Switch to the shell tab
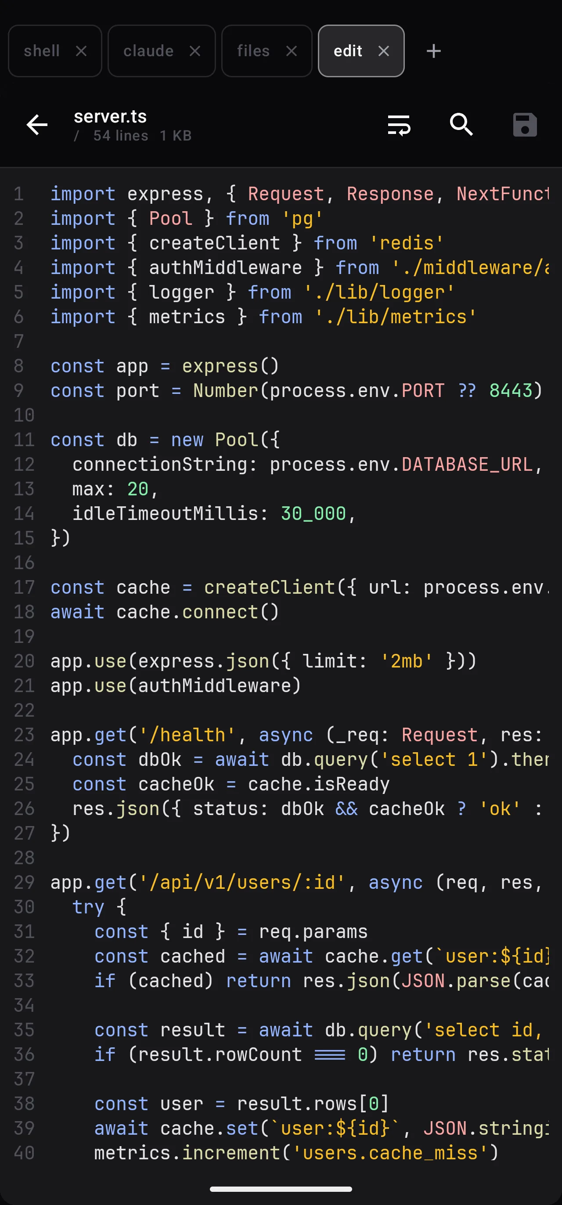Image resolution: width=562 pixels, height=1205 pixels. click(x=42, y=51)
